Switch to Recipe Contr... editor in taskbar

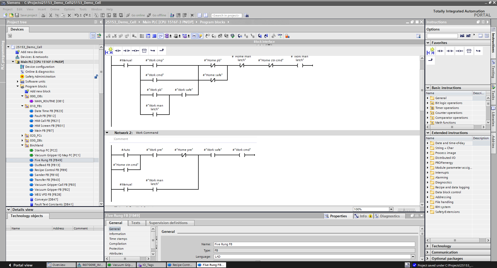[181, 265]
